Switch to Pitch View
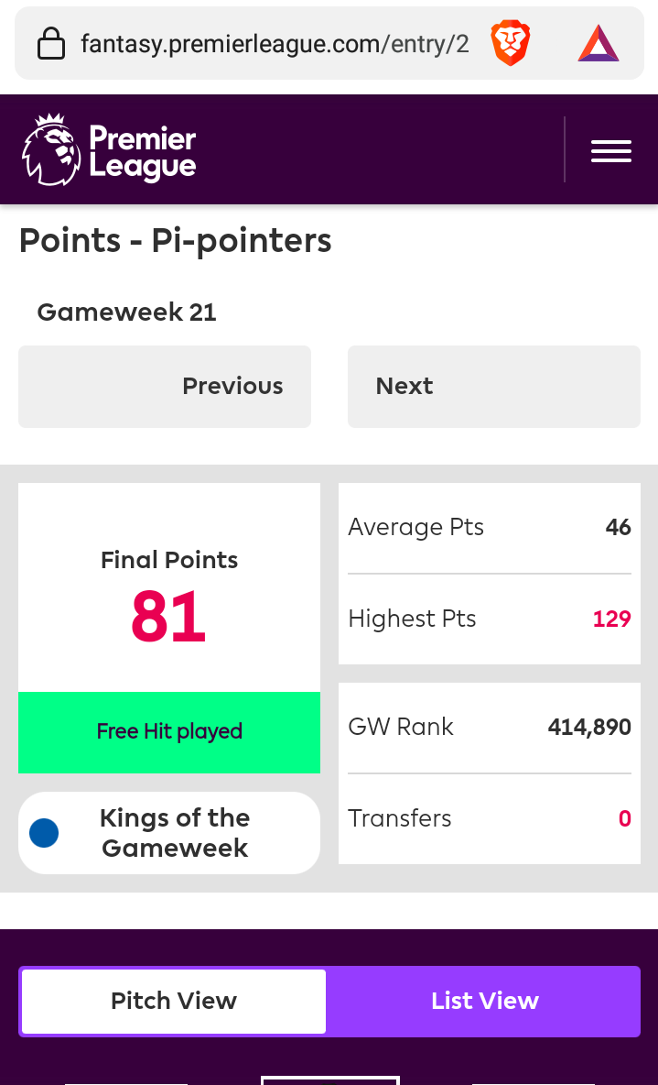 [x=174, y=1001]
